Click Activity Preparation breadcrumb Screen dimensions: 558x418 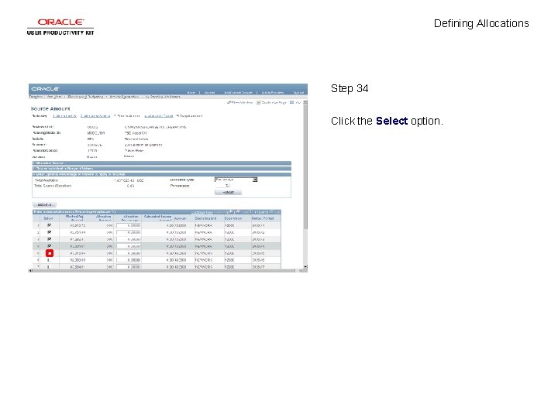click(x=124, y=97)
